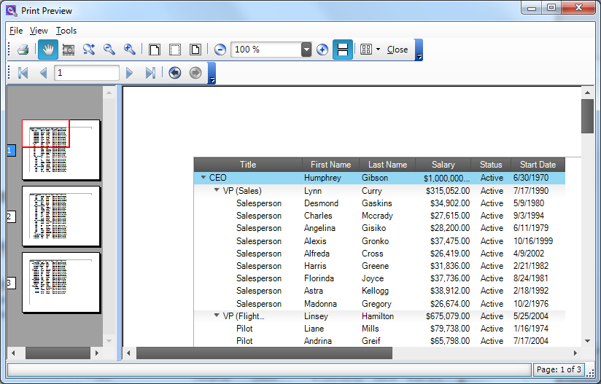The image size is (601, 384).
Task: Select the page 2 thumbnail
Action: point(61,216)
